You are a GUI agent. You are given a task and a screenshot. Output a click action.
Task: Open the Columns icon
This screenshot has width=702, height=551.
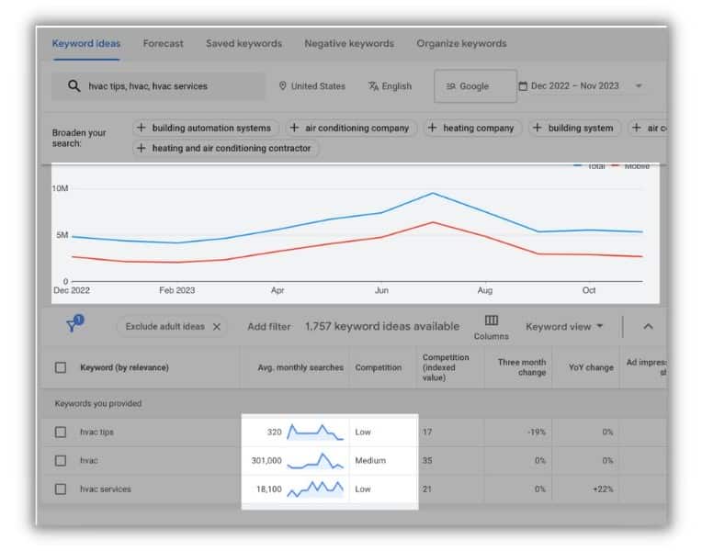[492, 320]
